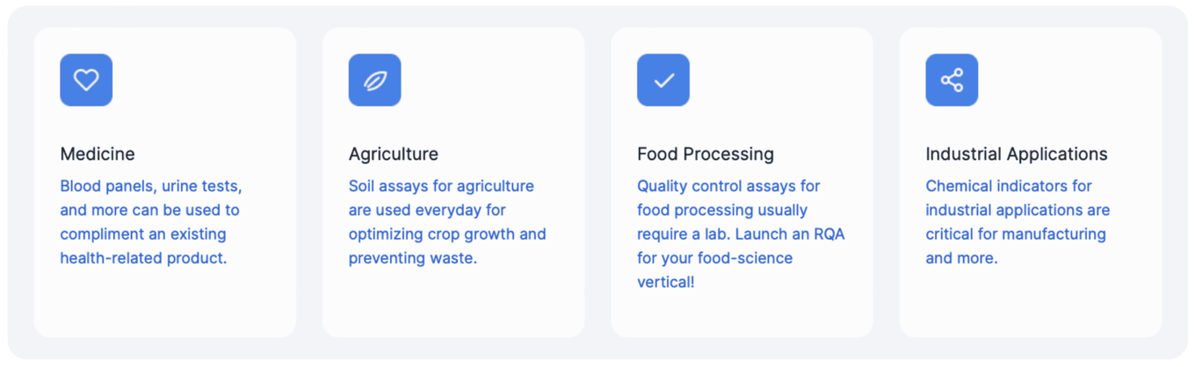The height and width of the screenshot is (367, 1195).
Task: Click the 'critical for manufacturing' text line
Action: (x=1016, y=234)
